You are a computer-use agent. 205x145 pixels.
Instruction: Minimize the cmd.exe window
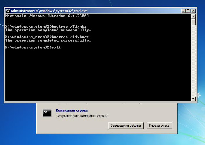[183, 11]
